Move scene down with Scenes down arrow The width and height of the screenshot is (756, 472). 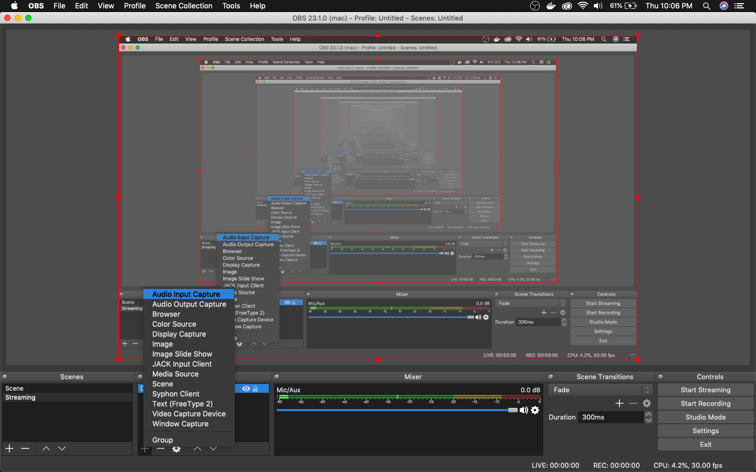pos(62,448)
